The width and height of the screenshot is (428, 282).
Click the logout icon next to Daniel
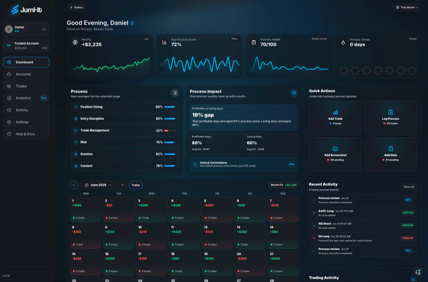pos(44,29)
